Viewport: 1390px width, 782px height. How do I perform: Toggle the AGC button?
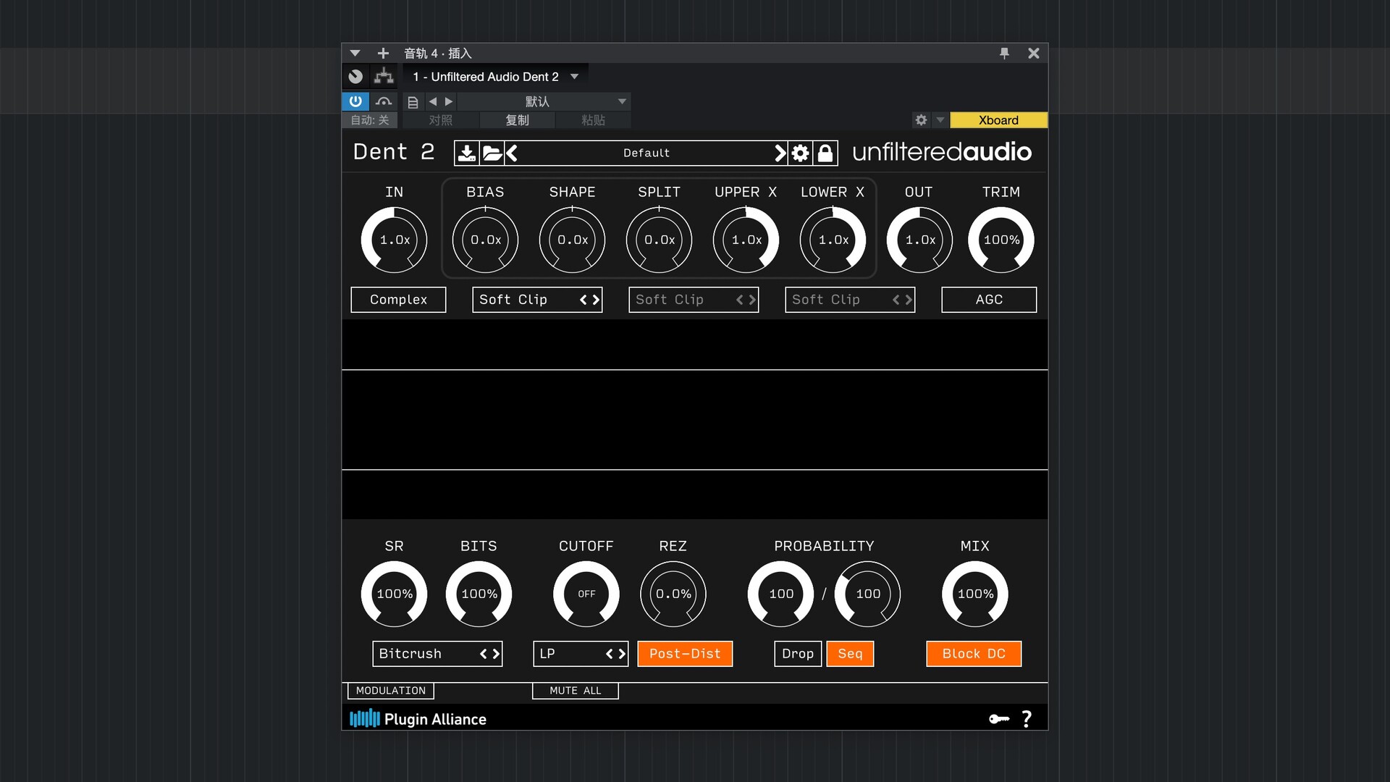point(989,300)
